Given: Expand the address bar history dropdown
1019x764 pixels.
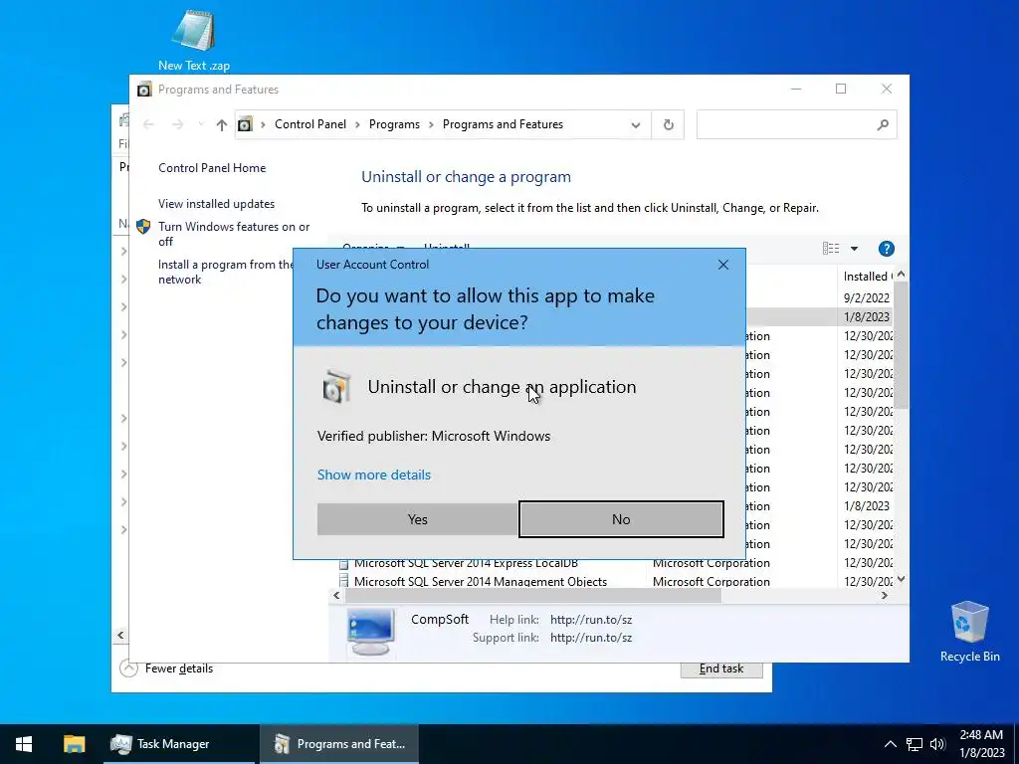Looking at the screenshot, I should [636, 124].
